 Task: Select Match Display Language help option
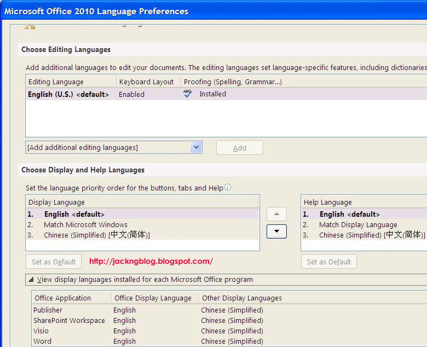pyautogui.click(x=365, y=224)
